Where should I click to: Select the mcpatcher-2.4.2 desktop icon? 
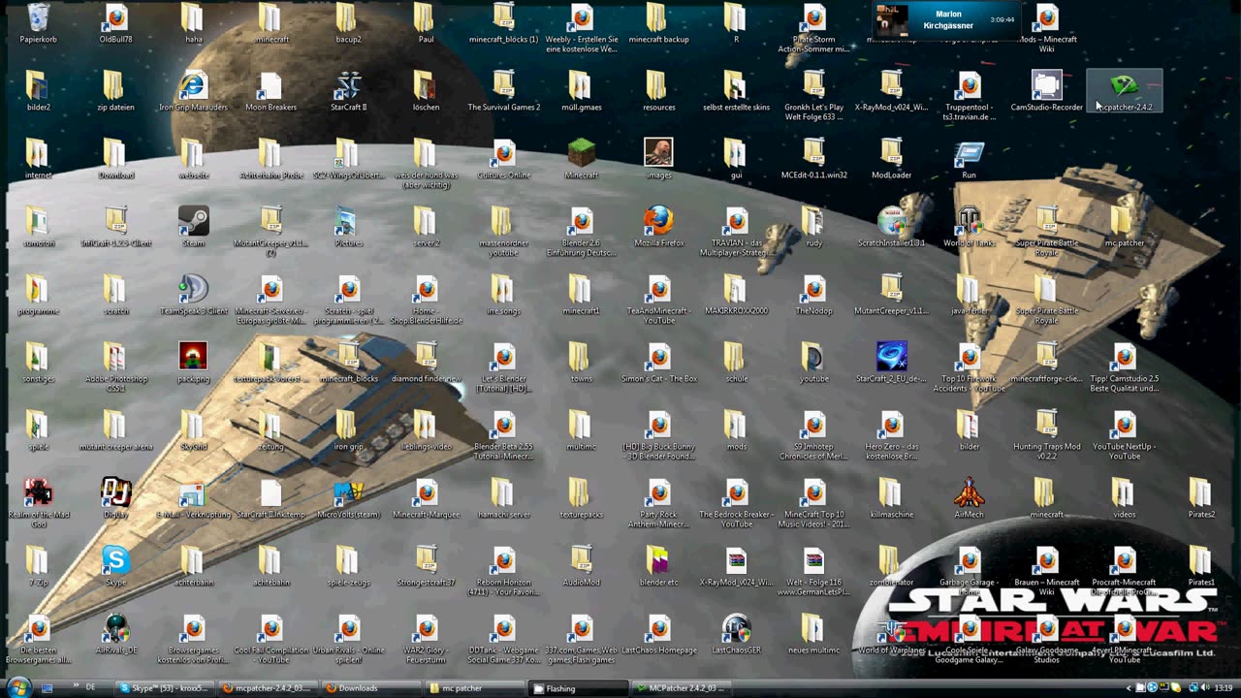pyautogui.click(x=1124, y=92)
